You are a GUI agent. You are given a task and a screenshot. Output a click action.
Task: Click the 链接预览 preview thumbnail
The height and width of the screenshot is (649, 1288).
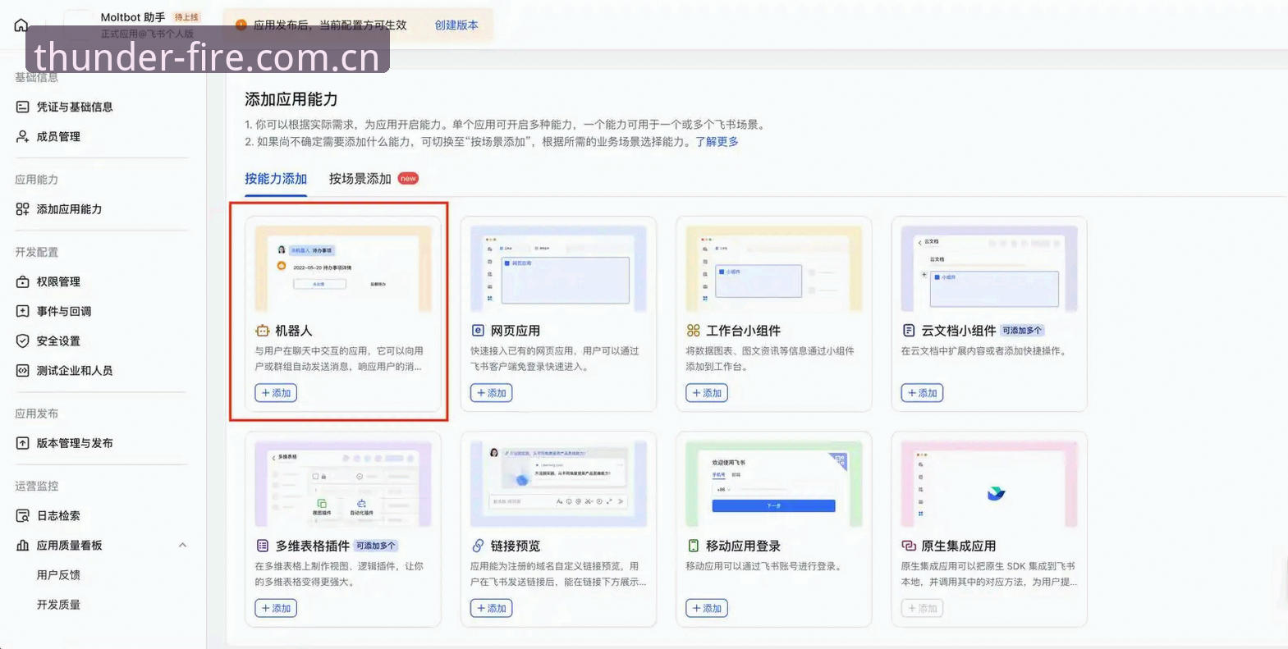coord(558,484)
